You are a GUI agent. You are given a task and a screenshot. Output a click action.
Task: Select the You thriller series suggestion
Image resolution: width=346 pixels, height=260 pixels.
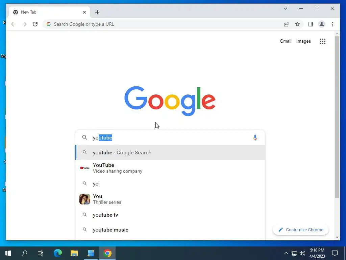[170, 199]
